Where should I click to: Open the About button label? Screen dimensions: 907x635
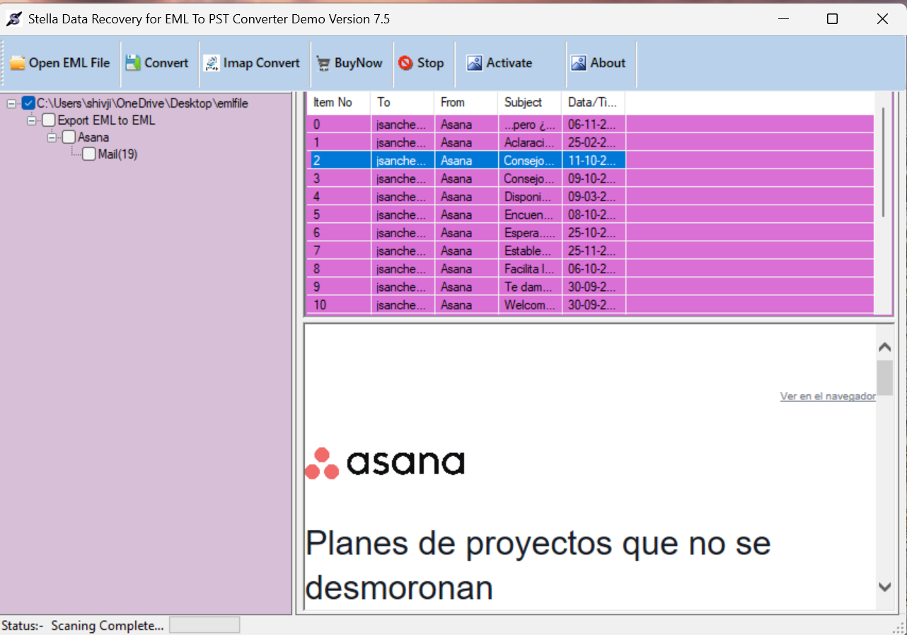click(608, 63)
